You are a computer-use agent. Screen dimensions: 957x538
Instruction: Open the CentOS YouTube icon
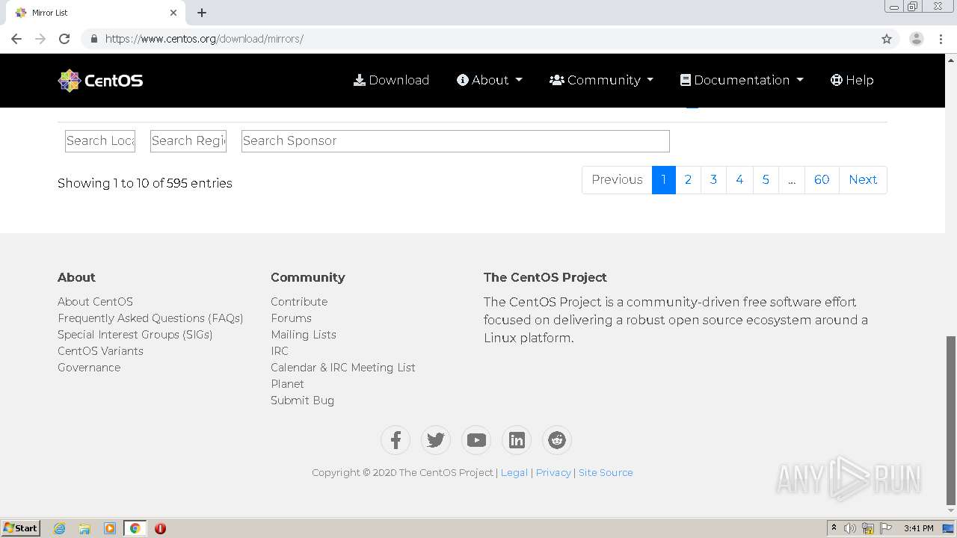pos(476,440)
